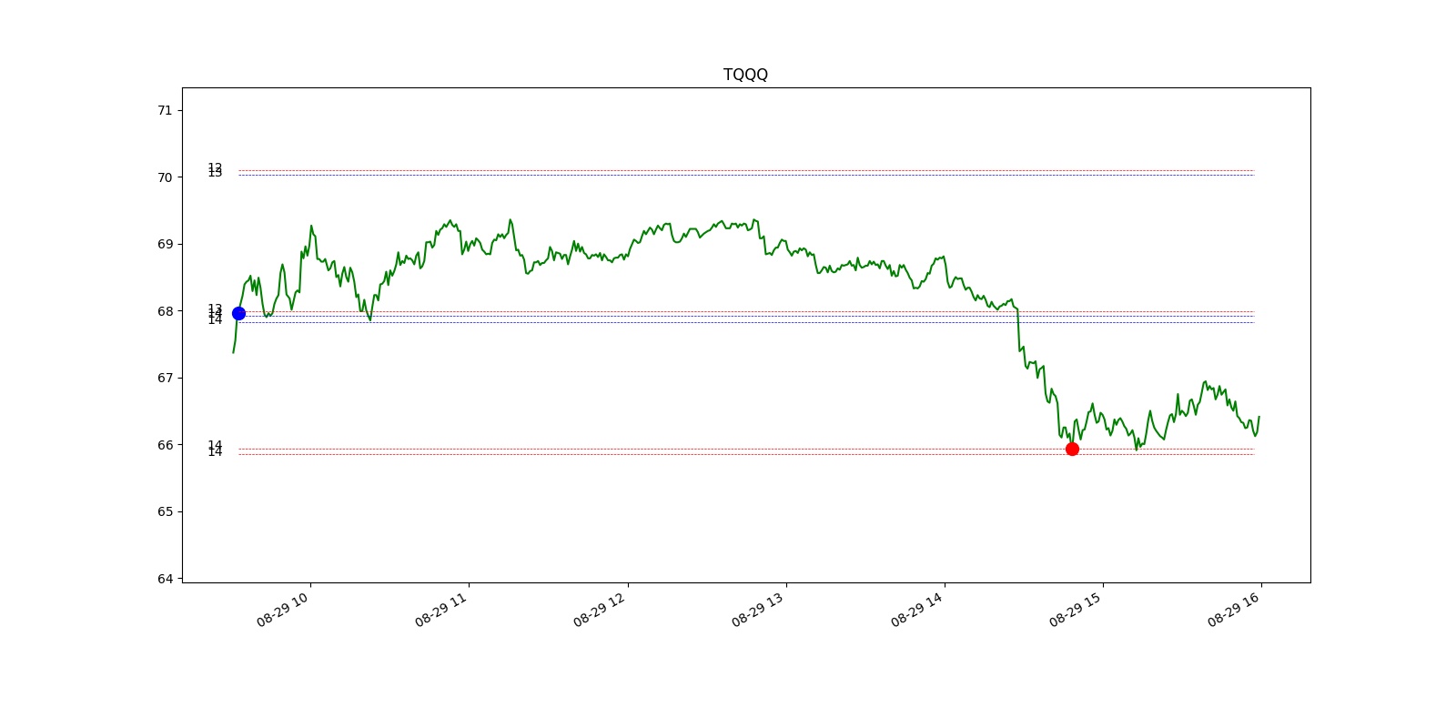
Task: Select the 08-29 12 x-axis label
Action: (x=600, y=610)
